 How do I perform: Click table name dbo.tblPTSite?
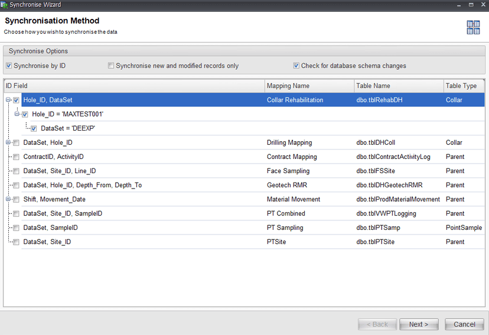(376, 242)
